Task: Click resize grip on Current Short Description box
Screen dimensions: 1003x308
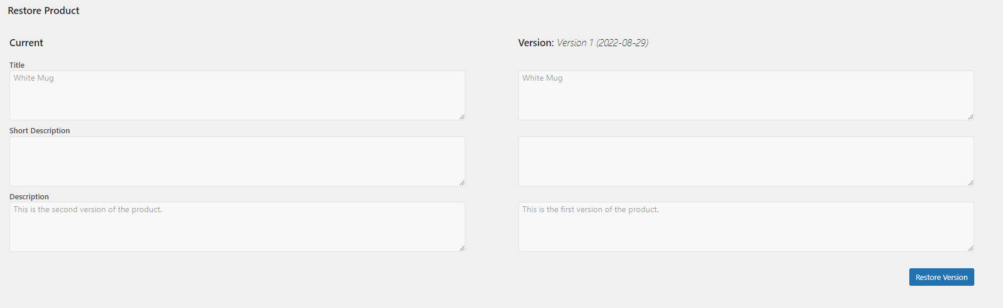Action: pos(462,183)
